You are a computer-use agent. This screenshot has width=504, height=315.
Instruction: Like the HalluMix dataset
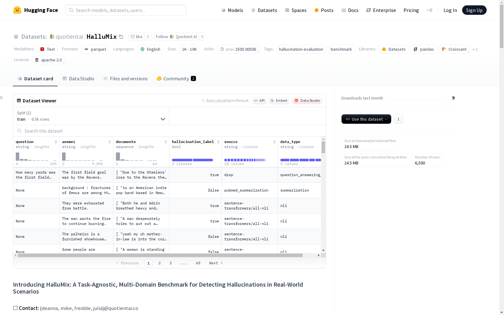[136, 37]
